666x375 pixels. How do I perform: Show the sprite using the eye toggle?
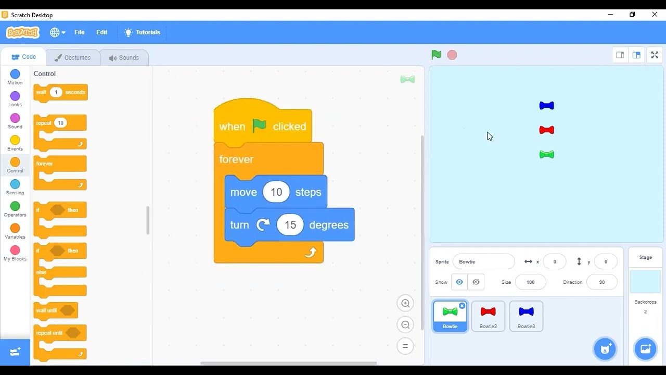pos(459,282)
